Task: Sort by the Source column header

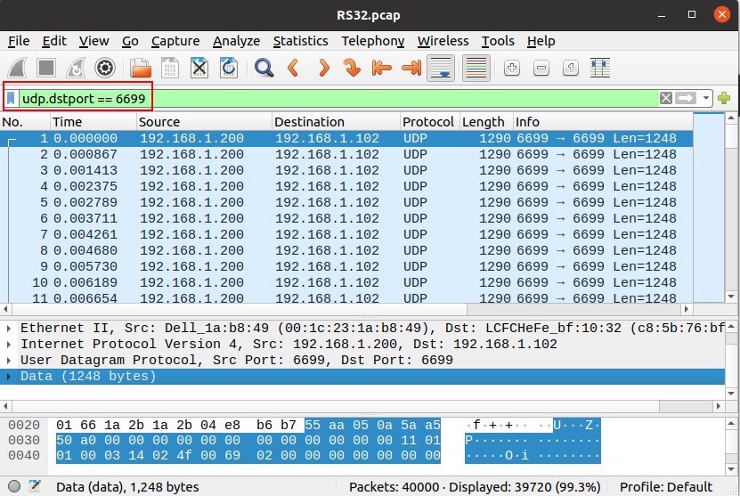Action: click(204, 122)
